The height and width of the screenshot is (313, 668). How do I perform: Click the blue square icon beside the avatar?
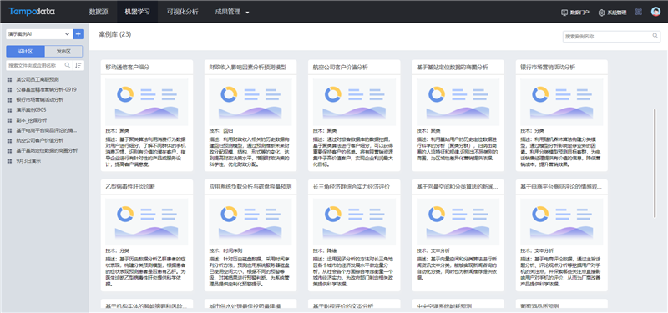point(638,12)
